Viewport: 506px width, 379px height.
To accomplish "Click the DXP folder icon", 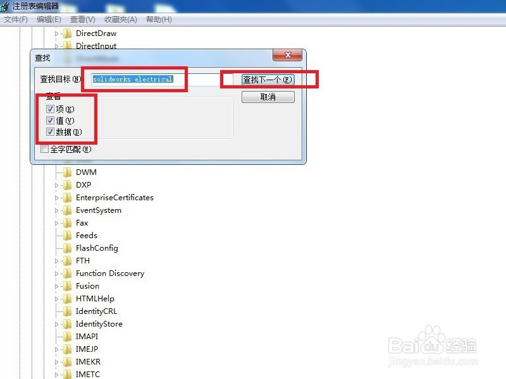I will tap(67, 185).
